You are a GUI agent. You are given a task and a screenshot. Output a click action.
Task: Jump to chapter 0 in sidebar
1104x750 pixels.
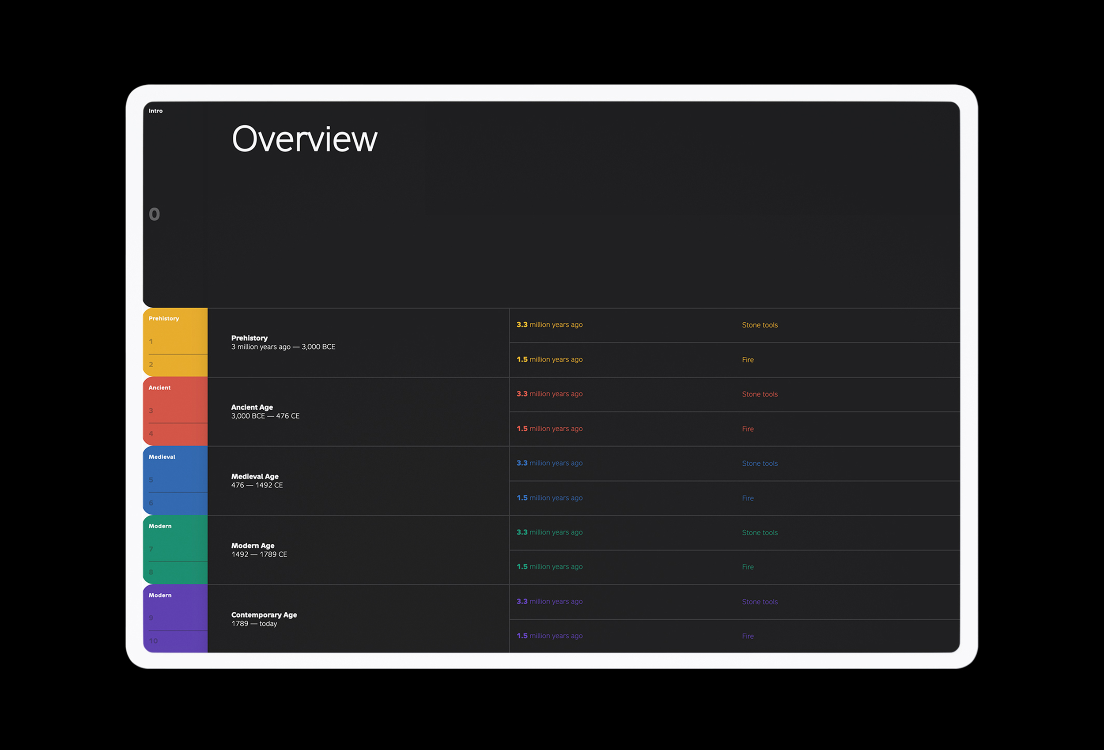coord(155,214)
